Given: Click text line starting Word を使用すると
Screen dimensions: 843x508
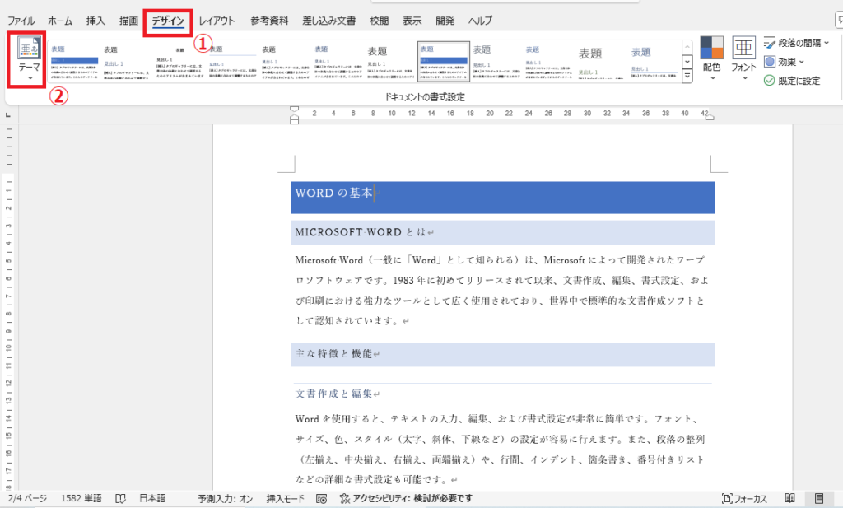Looking at the screenshot, I should pyautogui.click(x=497, y=419).
